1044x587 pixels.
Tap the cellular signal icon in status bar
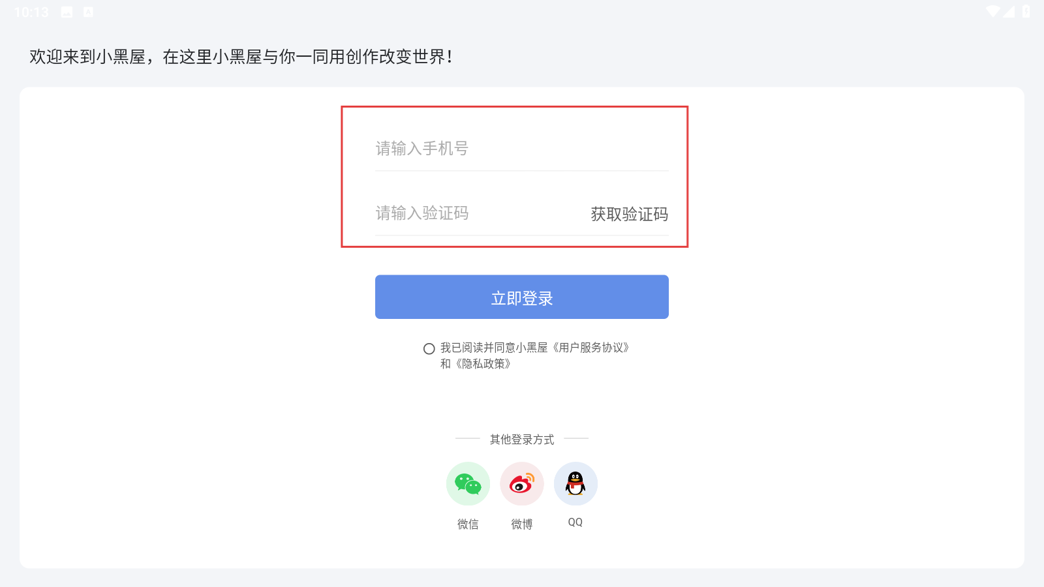pos(1009,11)
